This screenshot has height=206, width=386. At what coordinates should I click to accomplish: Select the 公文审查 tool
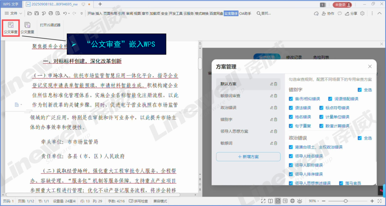[10, 27]
